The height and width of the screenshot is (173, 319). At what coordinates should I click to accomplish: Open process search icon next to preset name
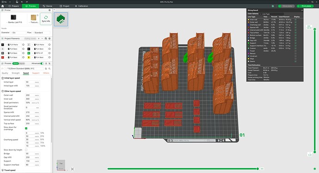(x=49, y=69)
